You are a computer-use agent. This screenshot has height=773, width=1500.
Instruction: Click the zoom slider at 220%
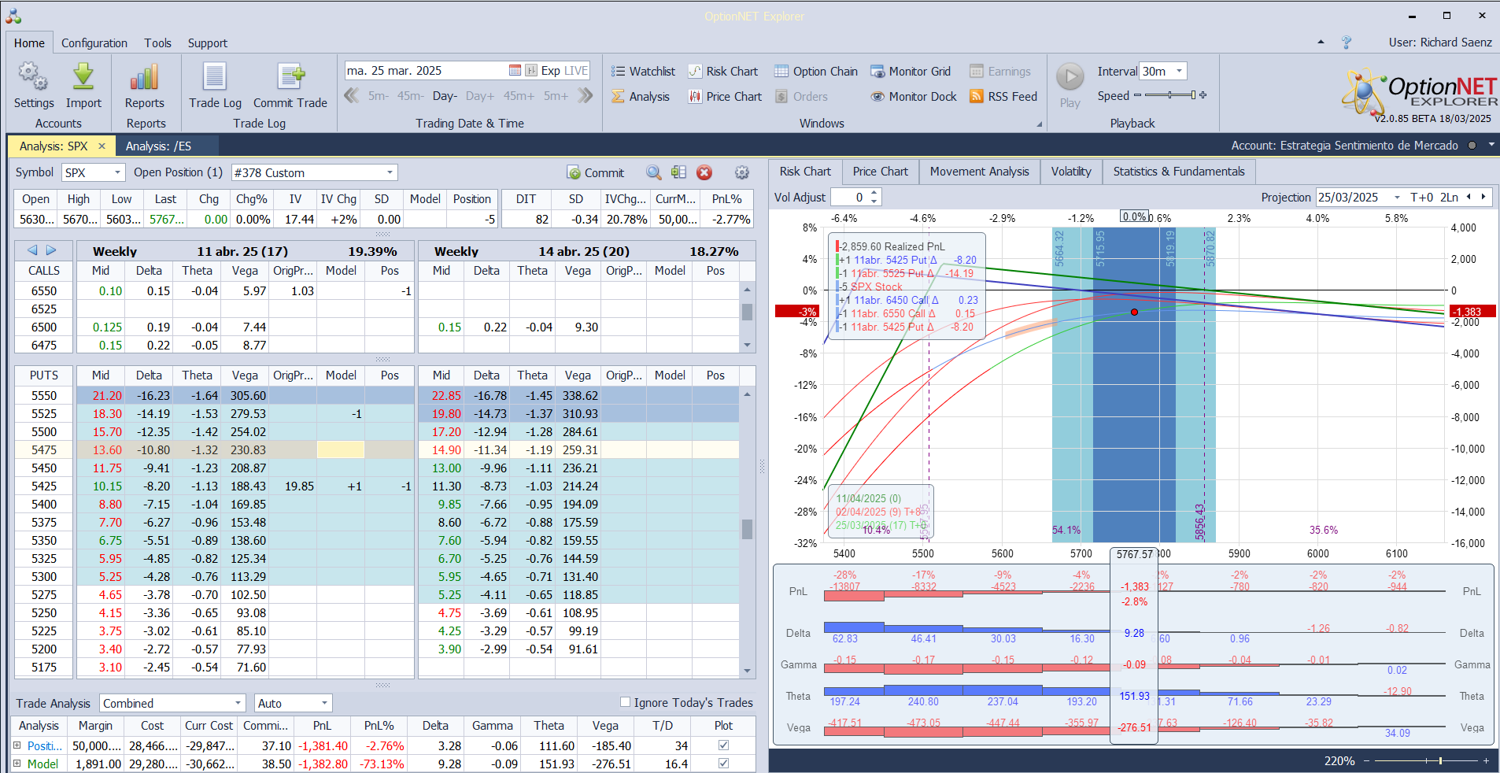(1440, 760)
